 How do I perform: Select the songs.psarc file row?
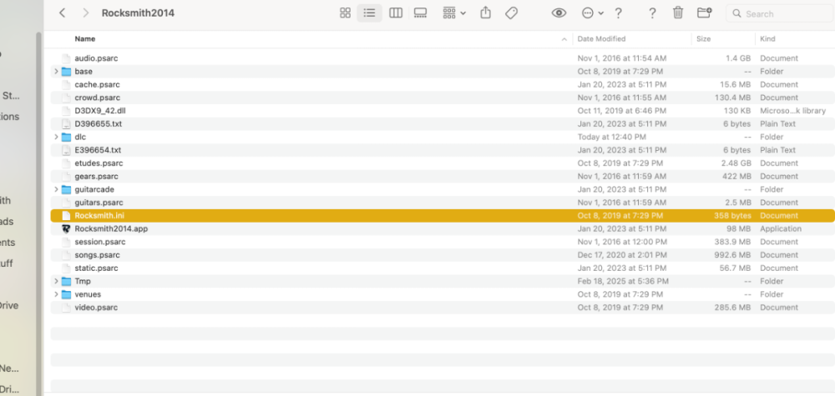(99, 255)
